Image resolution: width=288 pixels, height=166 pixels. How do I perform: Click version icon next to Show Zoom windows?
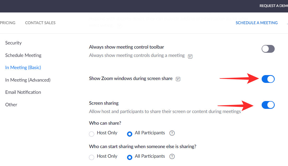pos(178,79)
